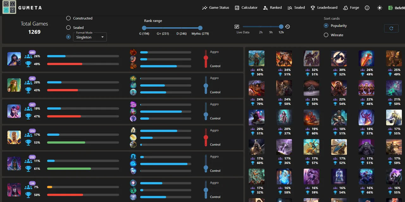Screen dimensions: 405x202
Task: Click the GUMETA logo icon
Action: [x=9, y=7]
